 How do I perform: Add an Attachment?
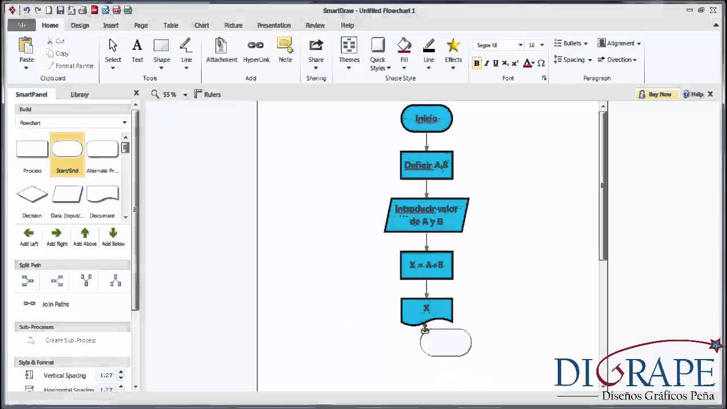[x=222, y=51]
